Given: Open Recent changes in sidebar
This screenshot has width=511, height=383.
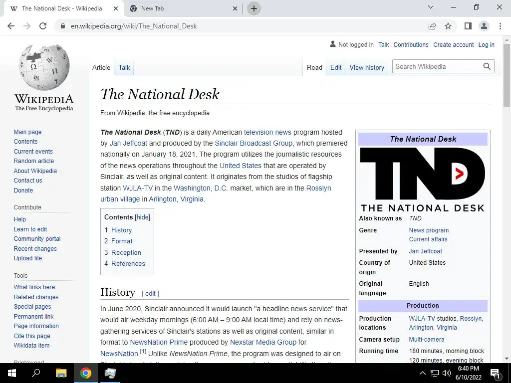Looking at the screenshot, I should tap(35, 248).
